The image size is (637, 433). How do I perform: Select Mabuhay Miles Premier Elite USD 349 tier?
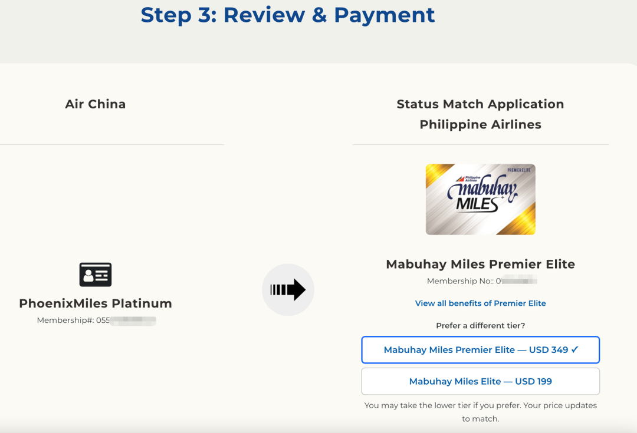(x=480, y=350)
